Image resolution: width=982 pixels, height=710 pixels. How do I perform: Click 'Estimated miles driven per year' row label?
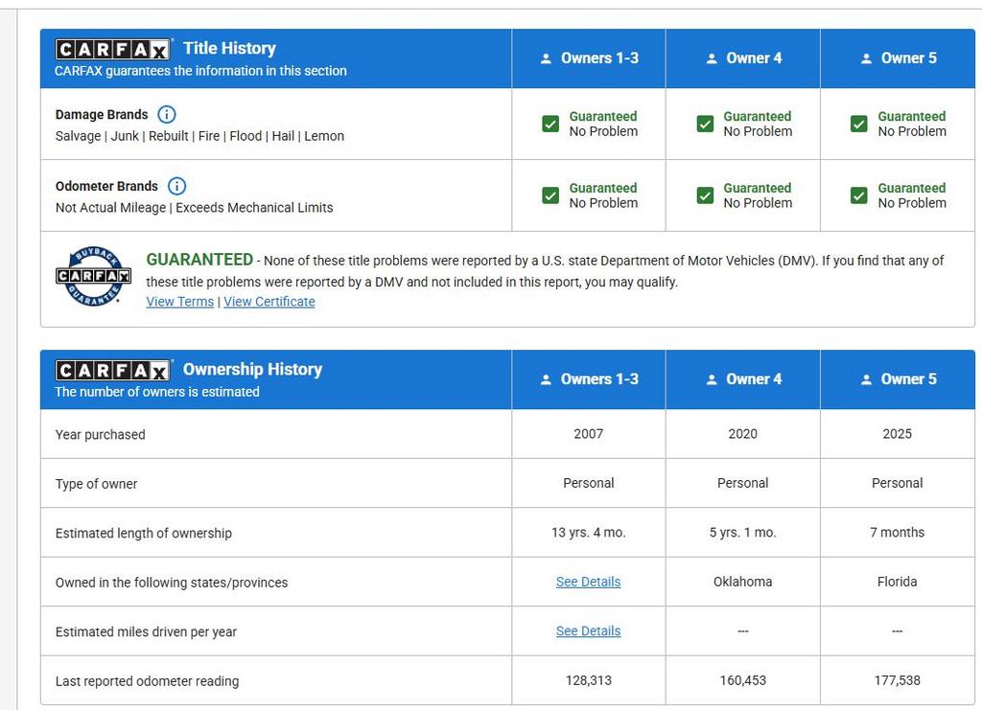pos(146,631)
